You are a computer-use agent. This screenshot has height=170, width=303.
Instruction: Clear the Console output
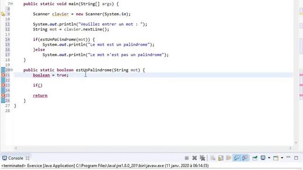[x=213, y=158]
